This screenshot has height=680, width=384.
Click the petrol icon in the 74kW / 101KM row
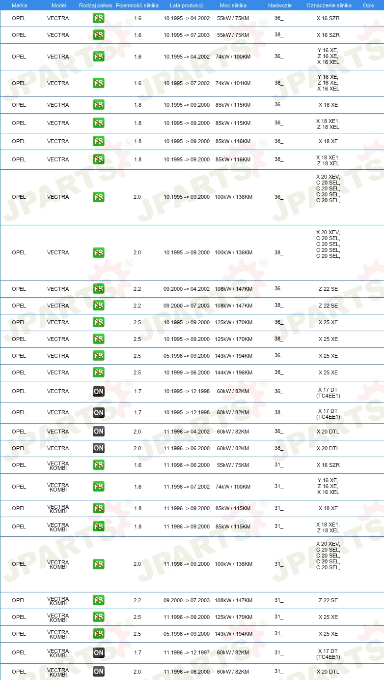point(99,83)
